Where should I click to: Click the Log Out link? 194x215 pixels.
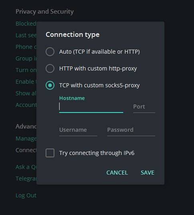coord(26,195)
